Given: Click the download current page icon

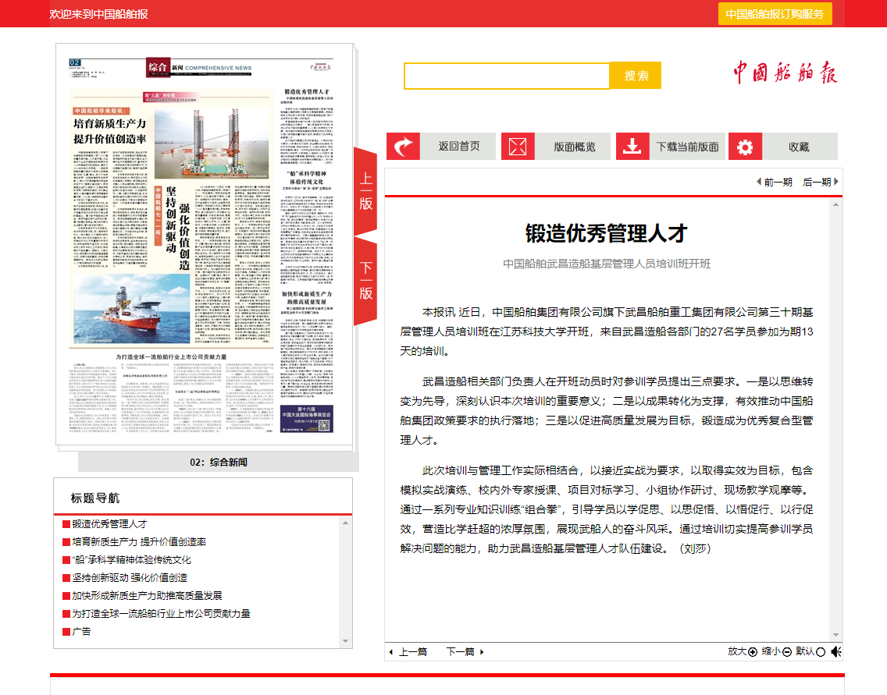Looking at the screenshot, I should coord(632,147).
